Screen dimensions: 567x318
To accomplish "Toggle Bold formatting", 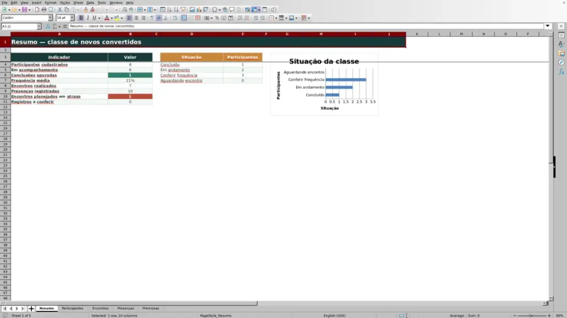I will point(81,18).
